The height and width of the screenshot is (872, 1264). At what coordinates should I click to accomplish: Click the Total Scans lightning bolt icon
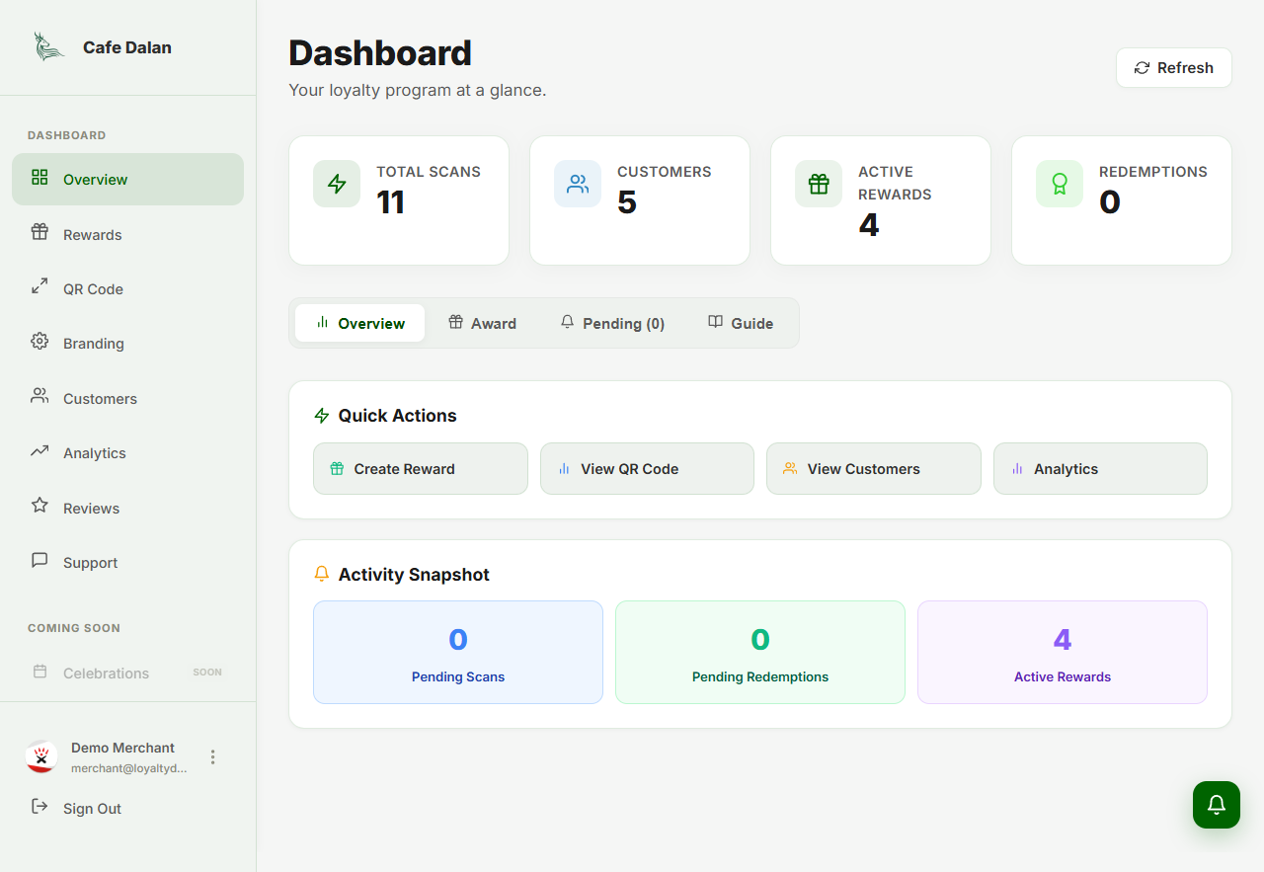pos(337,184)
